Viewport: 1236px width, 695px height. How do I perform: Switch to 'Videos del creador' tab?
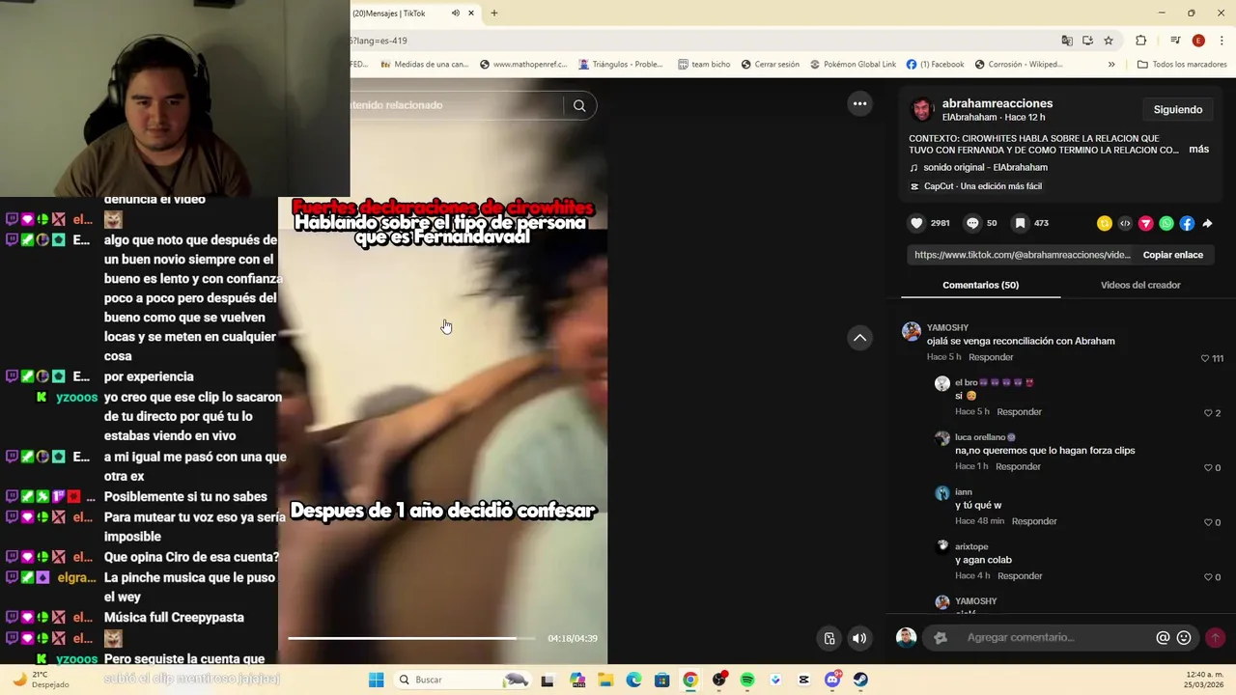coord(1140,285)
